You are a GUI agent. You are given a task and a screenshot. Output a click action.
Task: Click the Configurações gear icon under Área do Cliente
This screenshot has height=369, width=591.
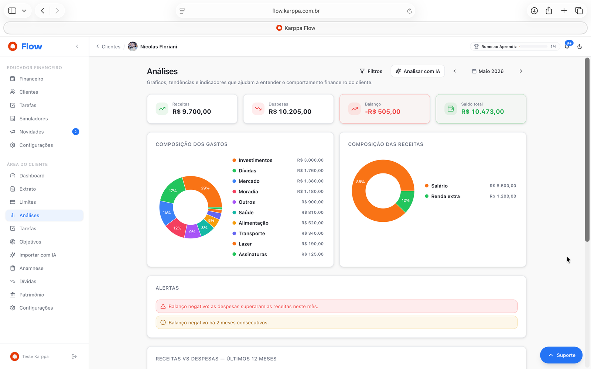13,308
